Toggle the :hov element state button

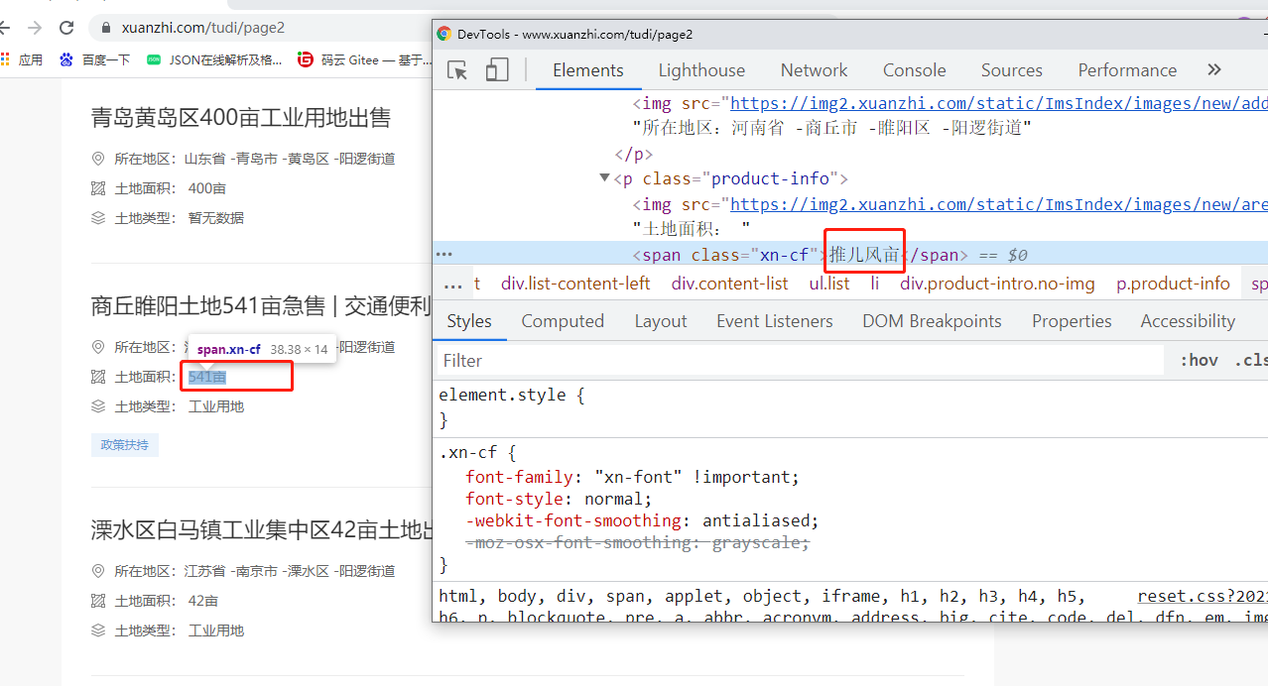pyautogui.click(x=1199, y=360)
